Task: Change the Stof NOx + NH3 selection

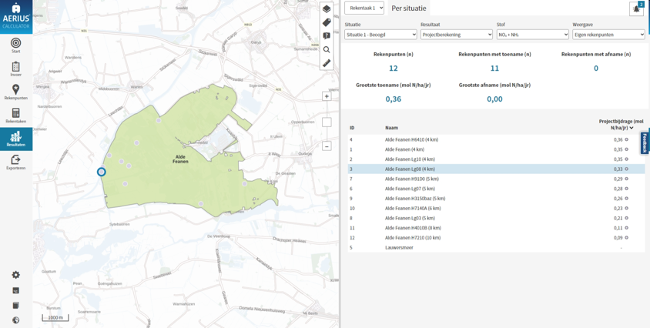Action: coord(532,35)
